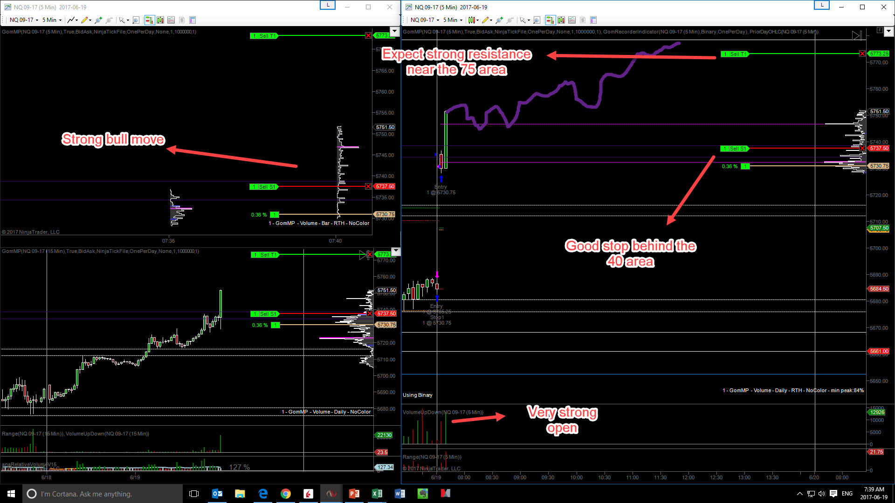This screenshot has width=895, height=503.
Task: Select zoom frame magnifier in left chart window
Action: pyautogui.click(x=136, y=20)
